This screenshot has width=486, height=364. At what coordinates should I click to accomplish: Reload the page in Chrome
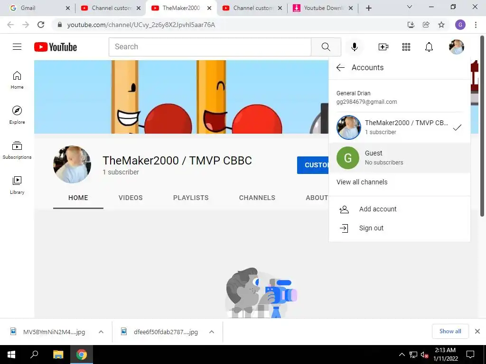coord(41,25)
